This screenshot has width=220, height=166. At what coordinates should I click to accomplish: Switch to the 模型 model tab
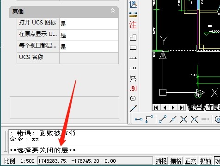click(196, 107)
